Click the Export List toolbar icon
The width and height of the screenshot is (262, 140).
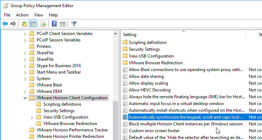[x=43, y=24]
